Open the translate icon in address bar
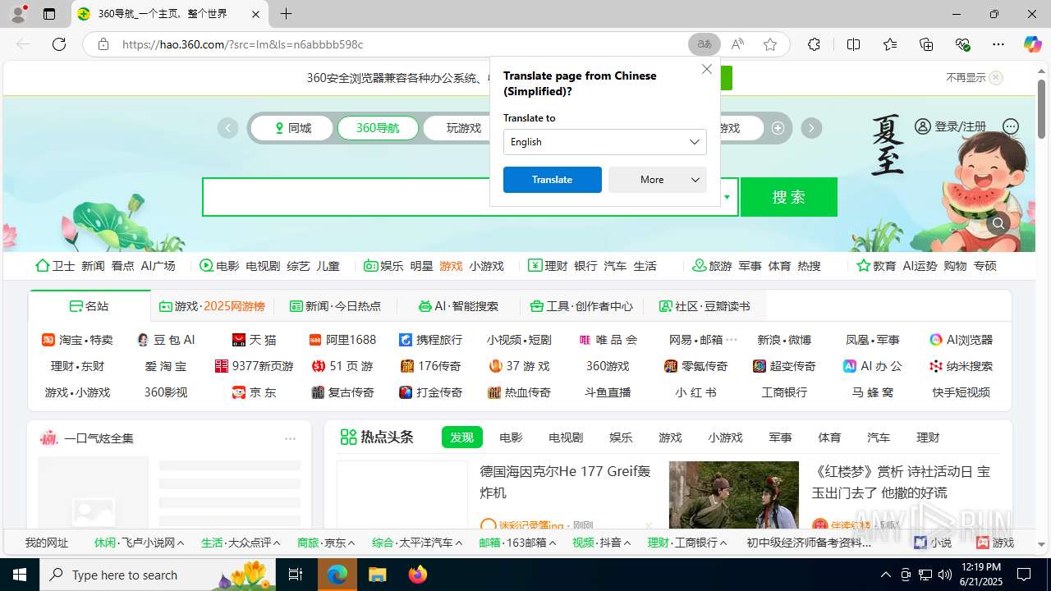 tap(704, 44)
